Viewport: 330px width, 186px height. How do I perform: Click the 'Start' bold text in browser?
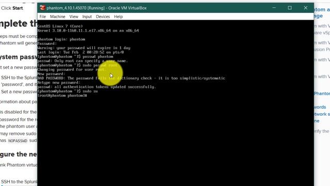[18, 8]
